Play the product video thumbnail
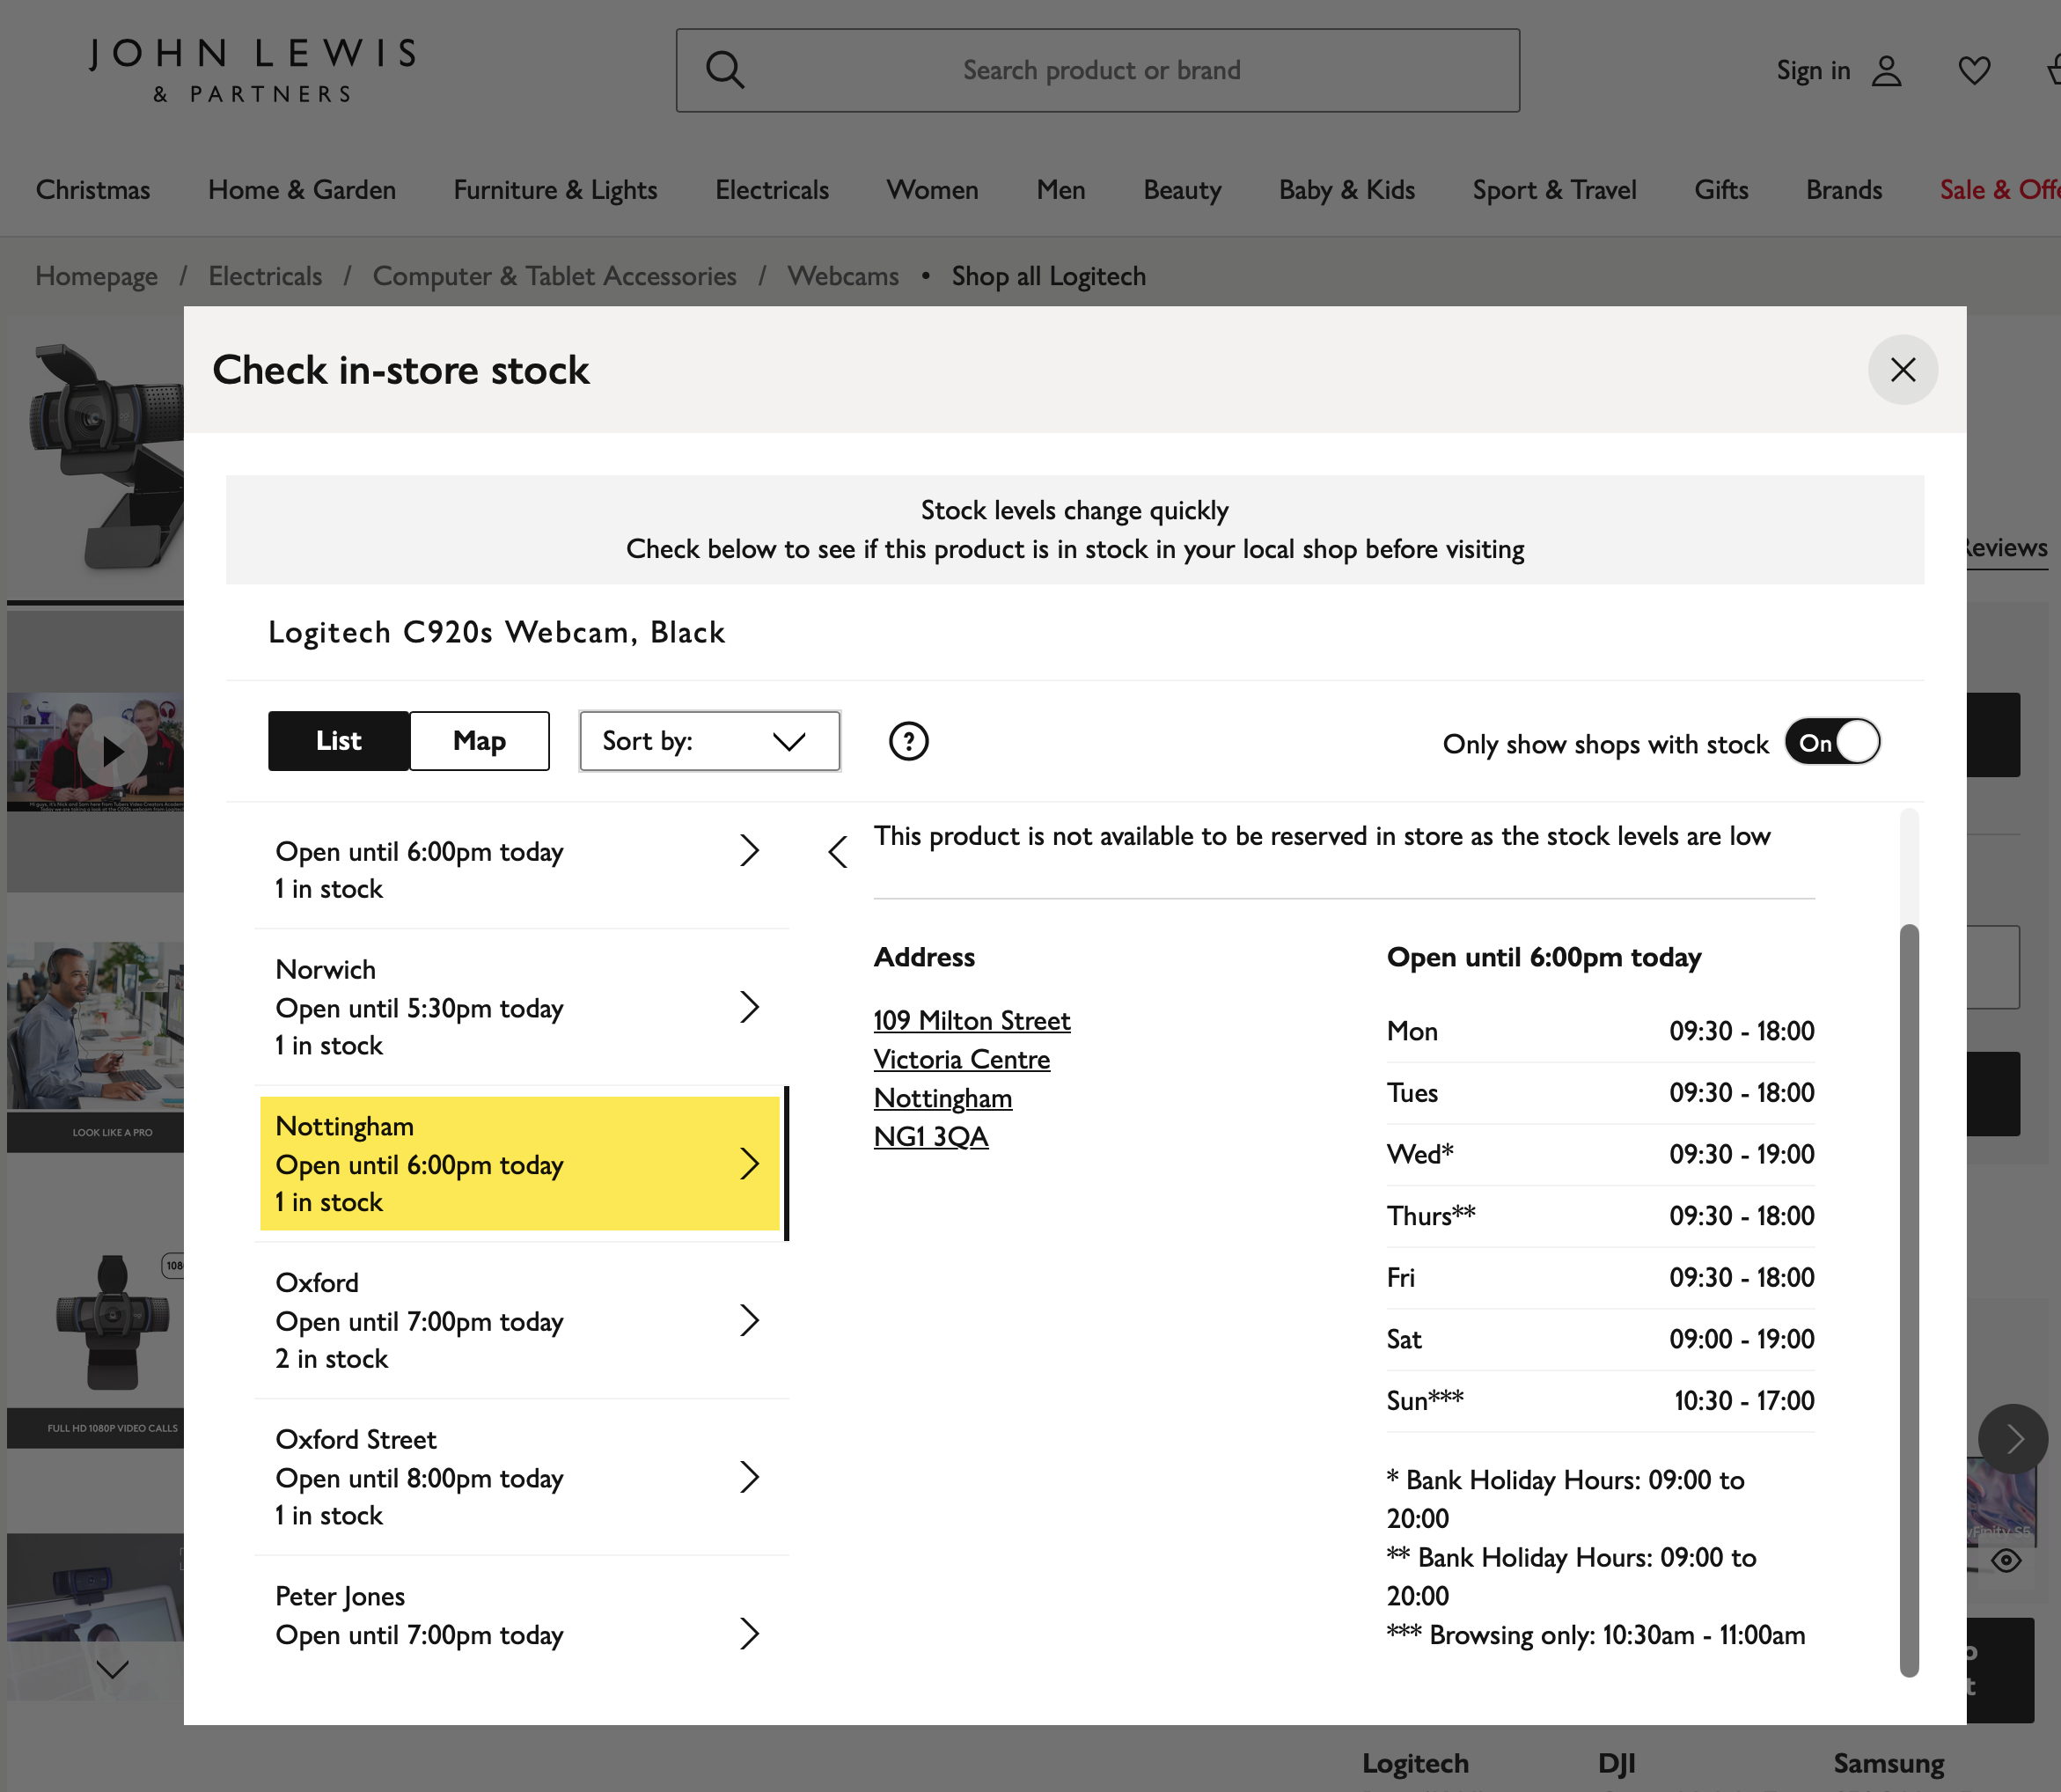2061x1792 pixels. point(112,751)
